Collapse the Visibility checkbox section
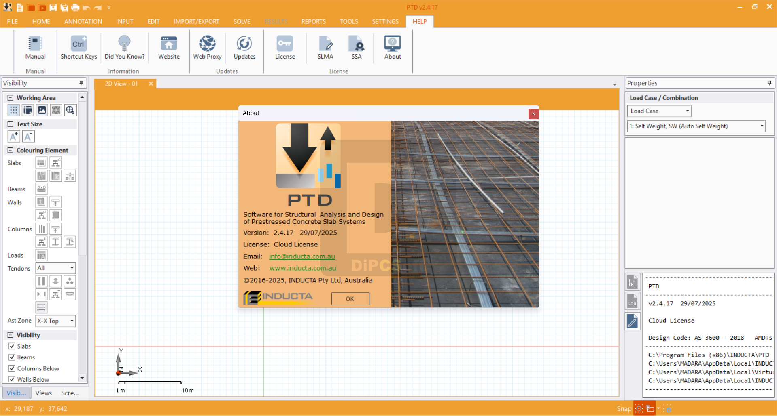Image resolution: width=777 pixels, height=416 pixels. click(x=11, y=335)
